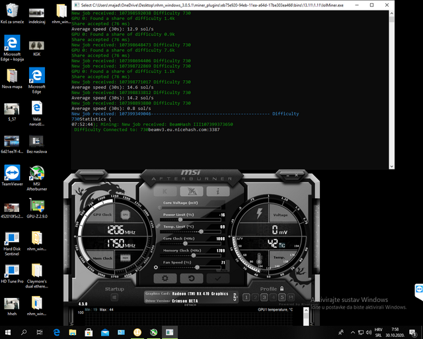Open the KGK desktop icon
Viewport: 423px width, 339px height.
pyautogui.click(x=37, y=48)
